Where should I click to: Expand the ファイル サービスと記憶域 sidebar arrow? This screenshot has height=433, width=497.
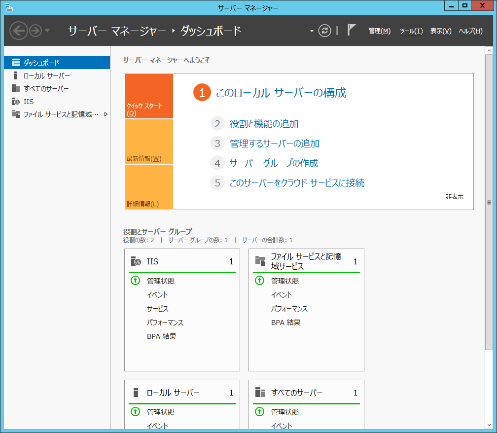click(106, 114)
